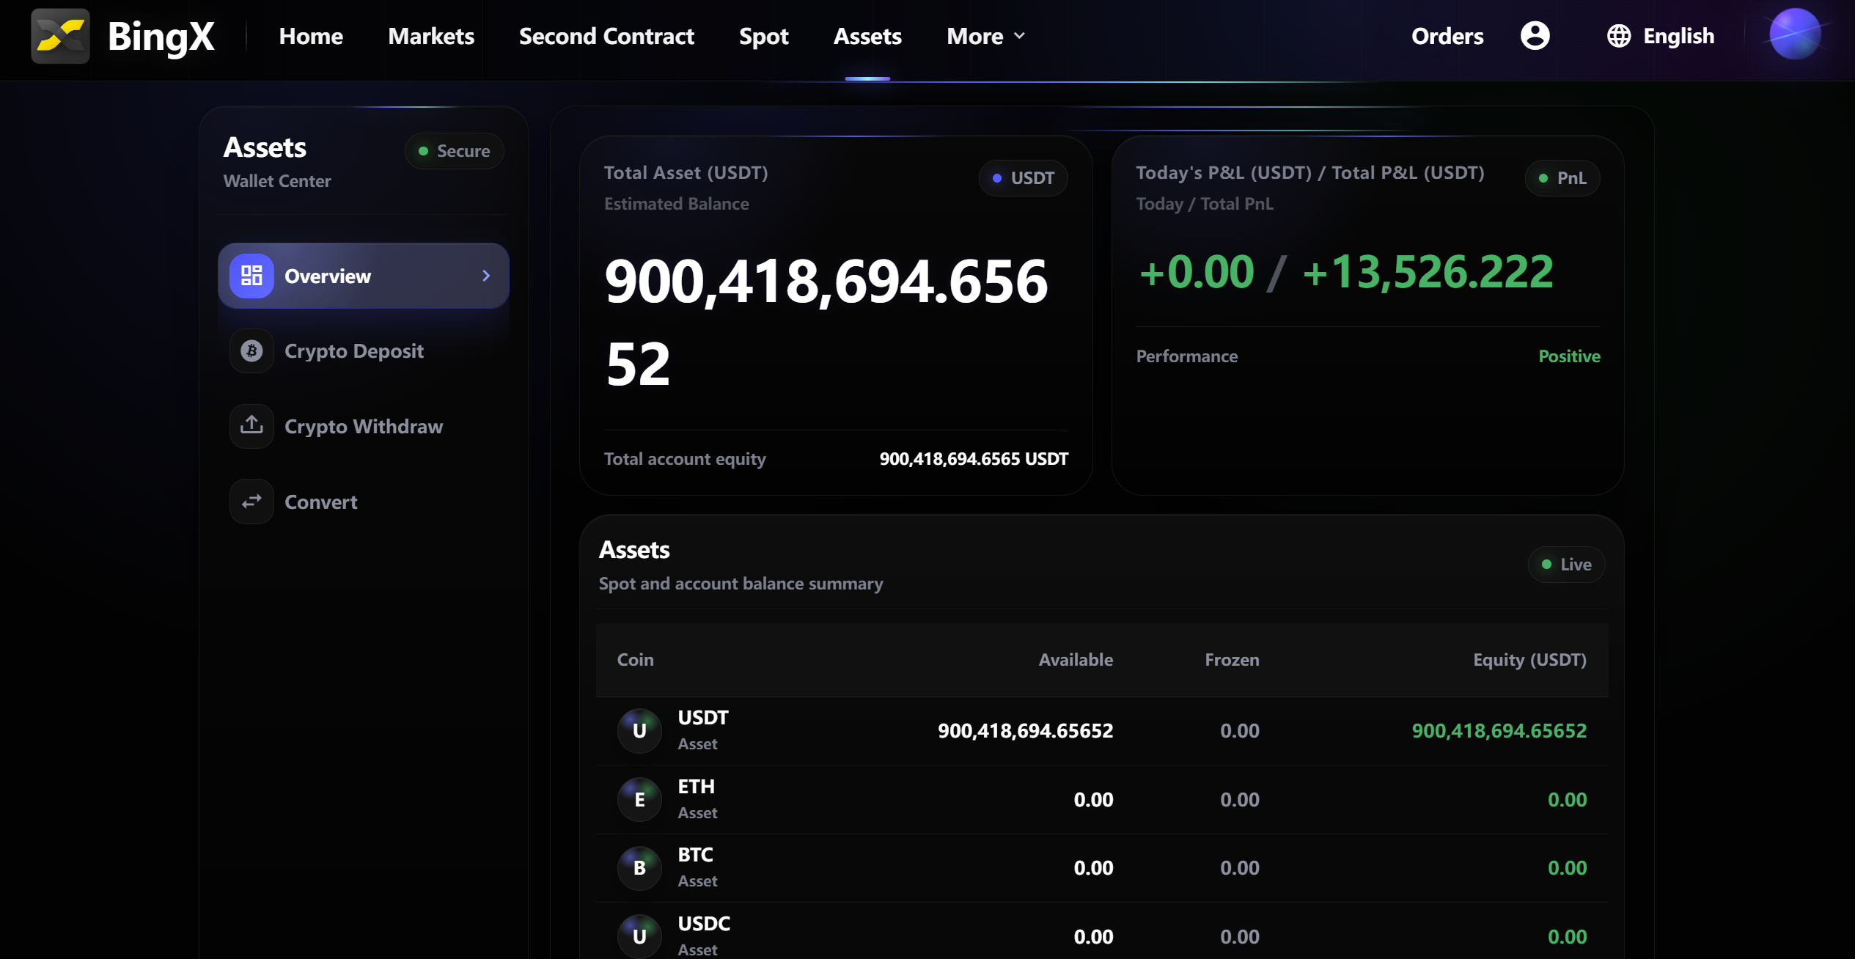This screenshot has width=1855, height=959.
Task: Open Convert in sidebar
Action: click(x=364, y=501)
